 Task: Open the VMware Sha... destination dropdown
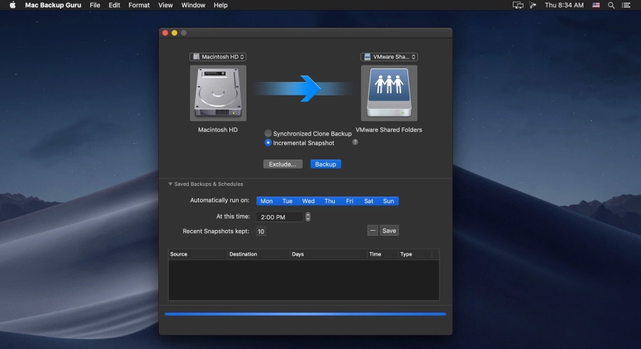[x=389, y=57]
